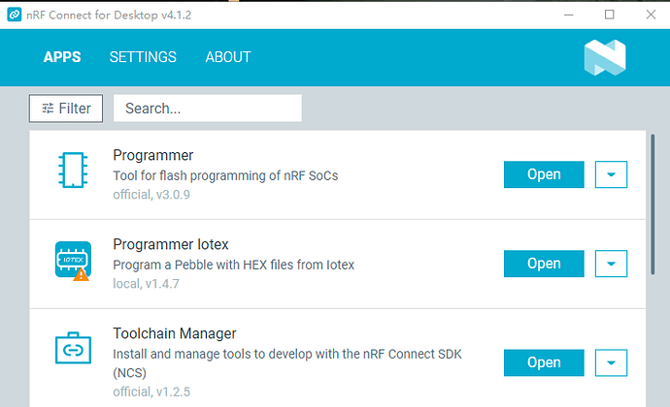670x407 pixels.
Task: Click the Nordic Semiconductor logo
Action: [605, 57]
